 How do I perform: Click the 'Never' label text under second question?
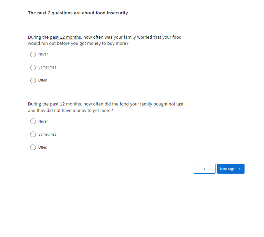pyautogui.click(x=43, y=122)
